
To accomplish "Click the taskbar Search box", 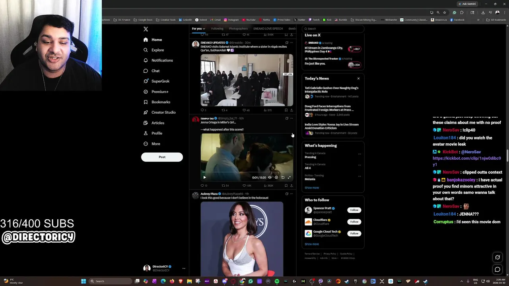I will click(x=110, y=281).
